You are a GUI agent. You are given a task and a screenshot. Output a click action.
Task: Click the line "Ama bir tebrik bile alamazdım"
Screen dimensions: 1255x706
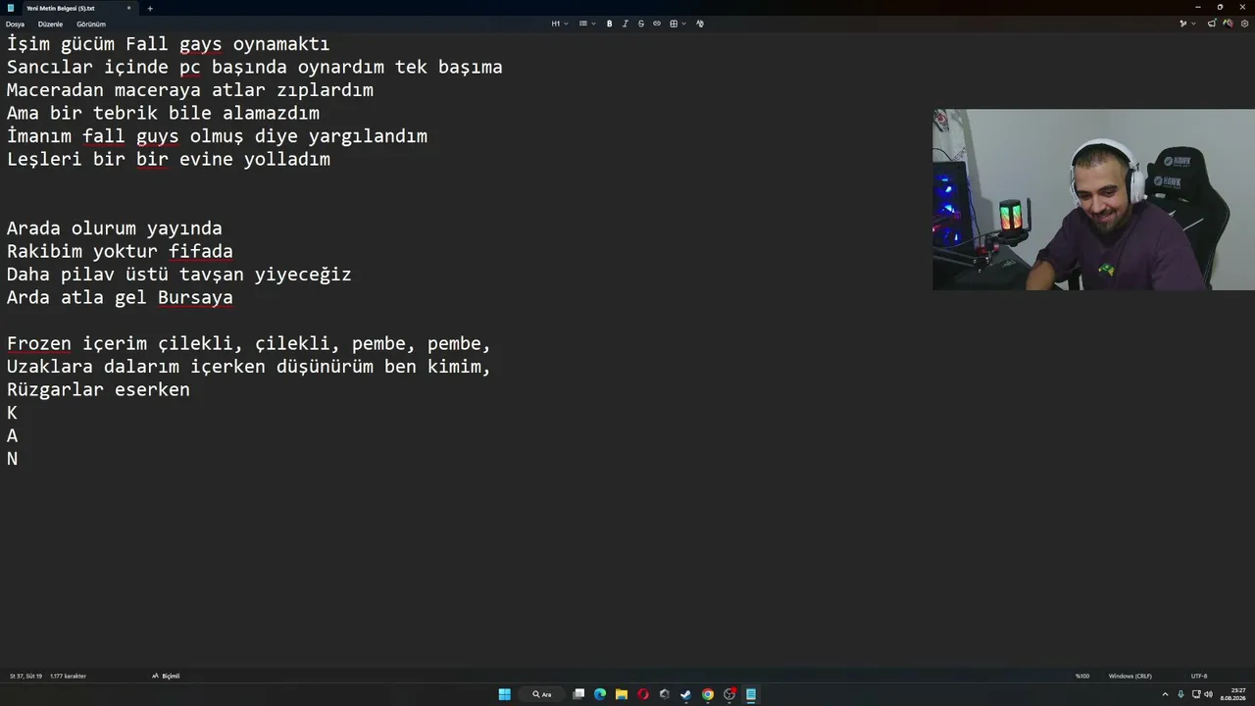tap(164, 113)
